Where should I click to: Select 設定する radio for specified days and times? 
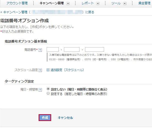tap(48, 94)
